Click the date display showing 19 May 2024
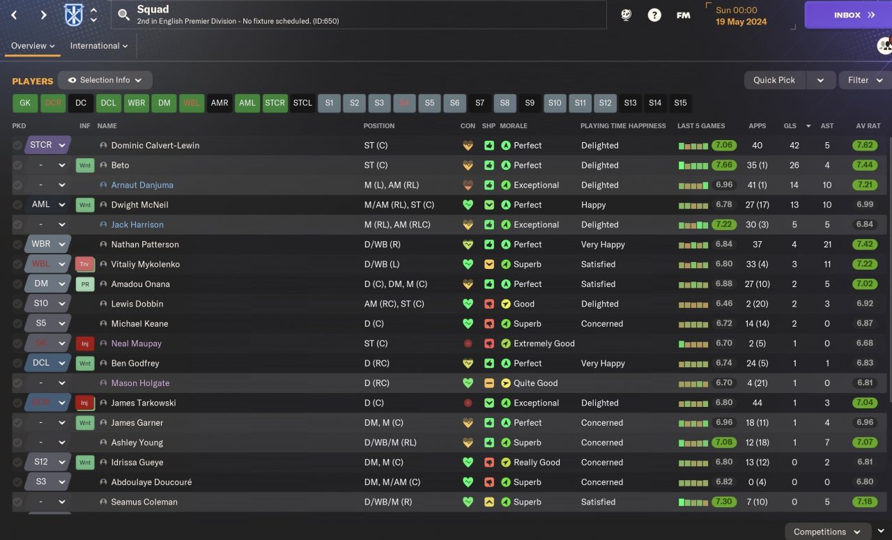The height and width of the screenshot is (540, 892). [741, 22]
